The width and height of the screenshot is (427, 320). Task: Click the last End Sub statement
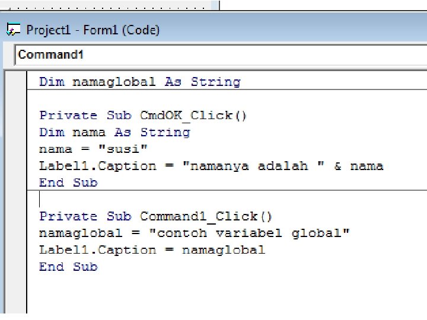[x=68, y=267]
